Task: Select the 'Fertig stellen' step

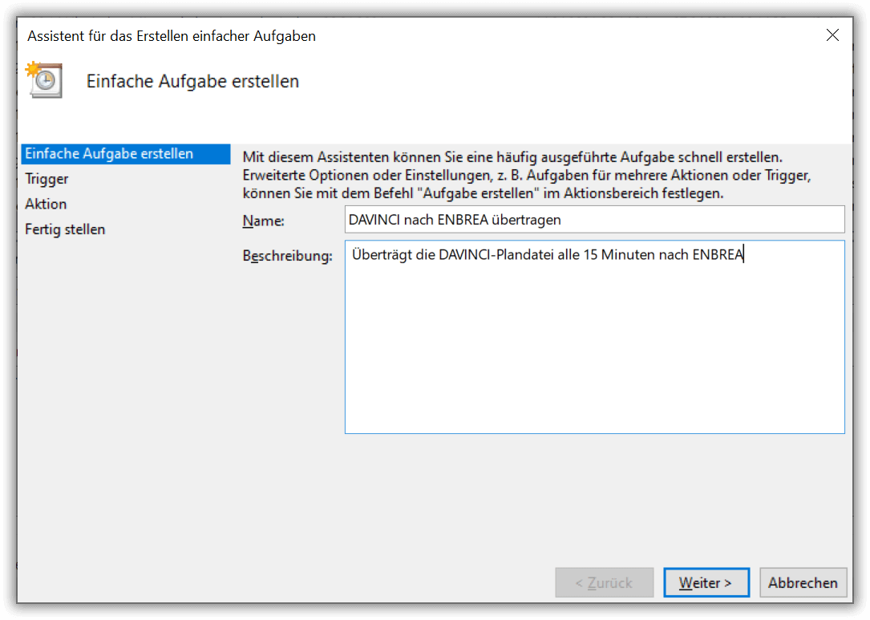Action: tap(65, 229)
